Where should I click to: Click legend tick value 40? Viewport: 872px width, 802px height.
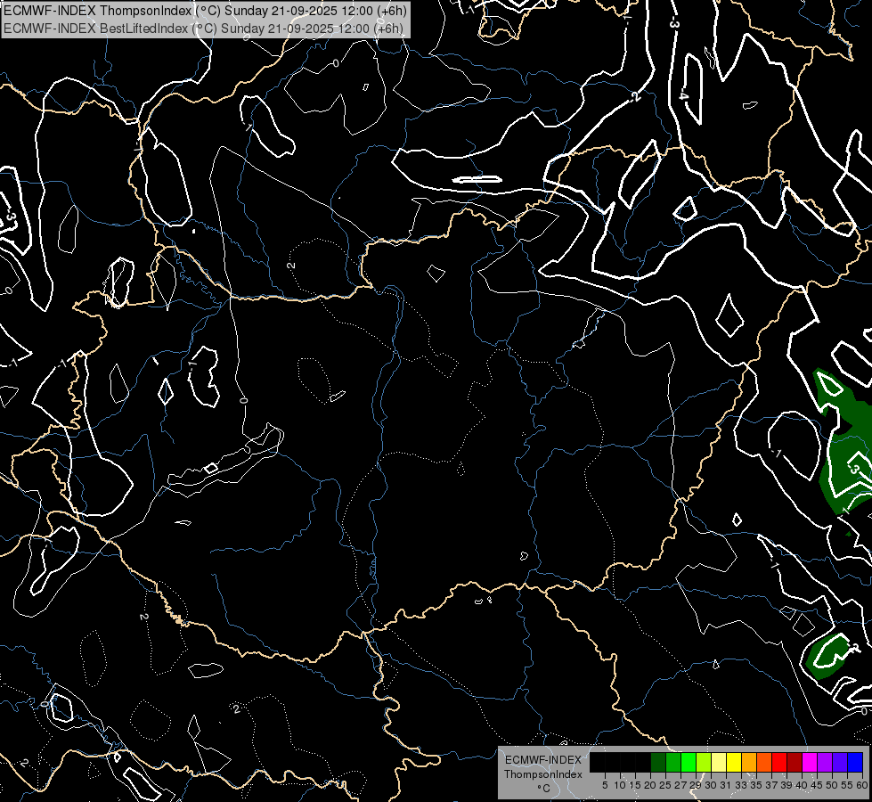tap(802, 785)
